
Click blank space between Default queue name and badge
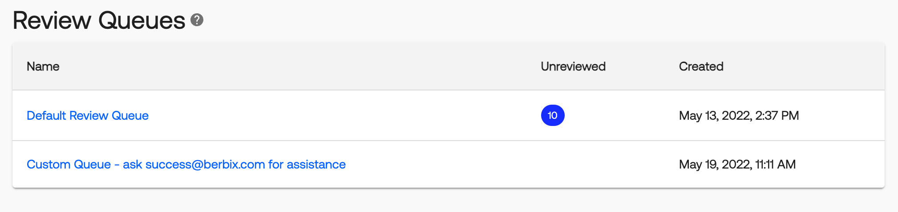(x=343, y=116)
